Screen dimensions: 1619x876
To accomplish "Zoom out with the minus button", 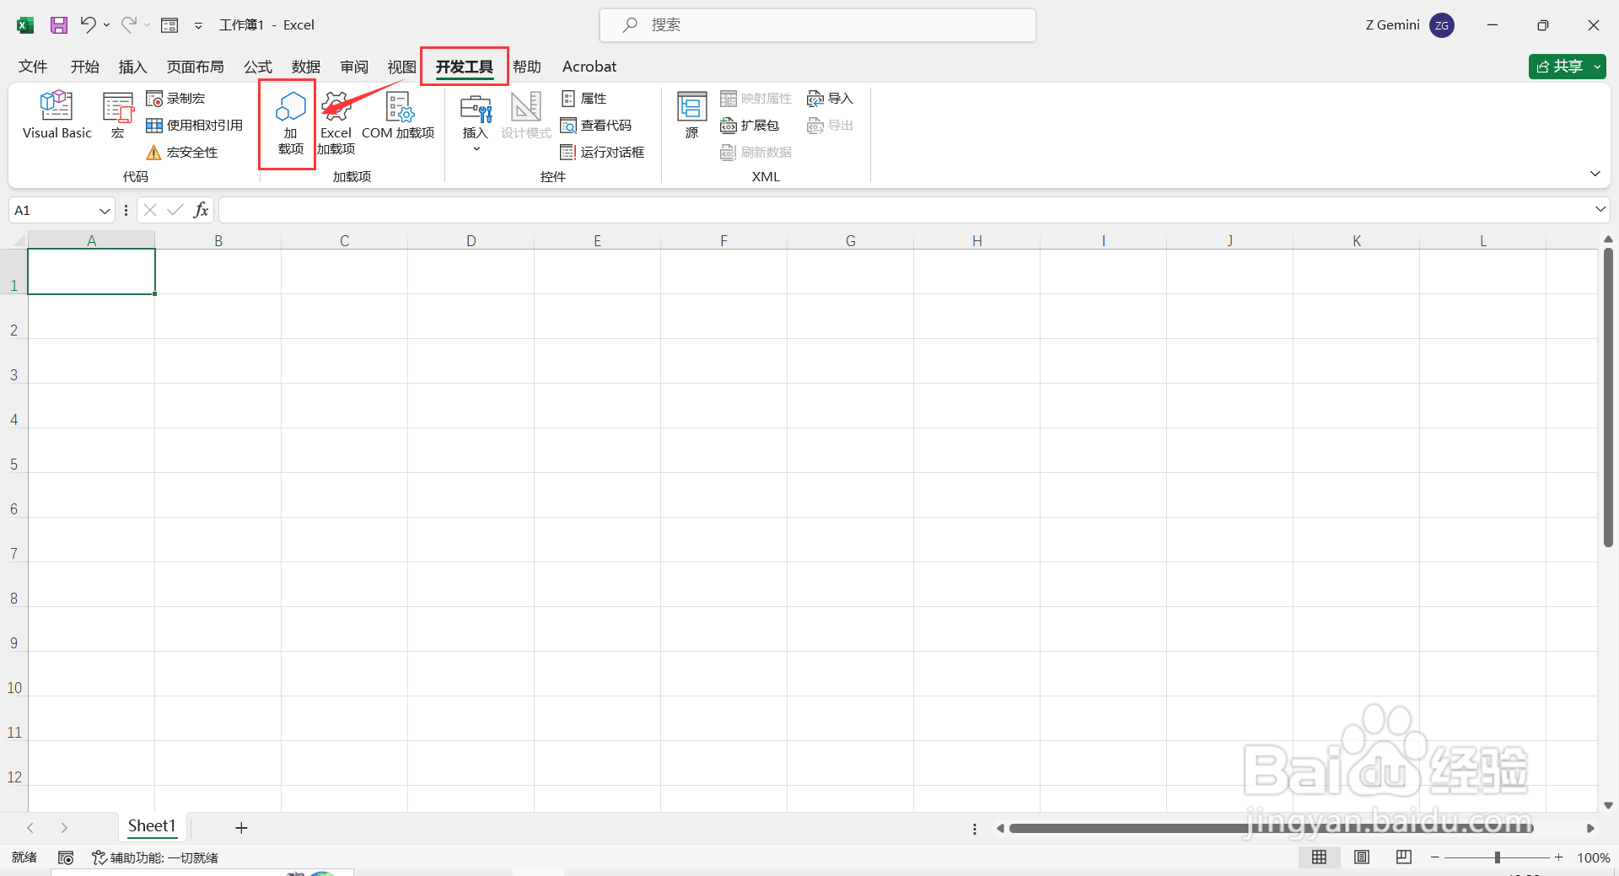I will (1434, 857).
